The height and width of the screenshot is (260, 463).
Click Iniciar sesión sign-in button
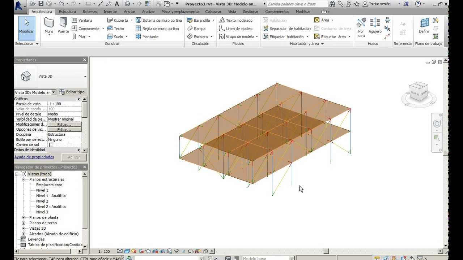point(377,4)
